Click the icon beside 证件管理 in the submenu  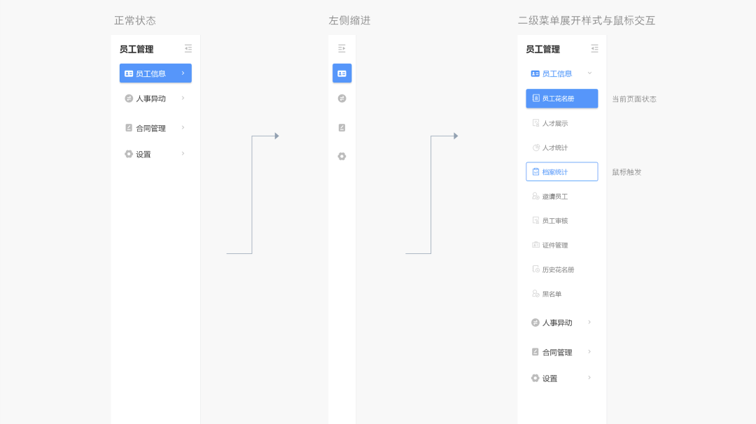pyautogui.click(x=536, y=245)
